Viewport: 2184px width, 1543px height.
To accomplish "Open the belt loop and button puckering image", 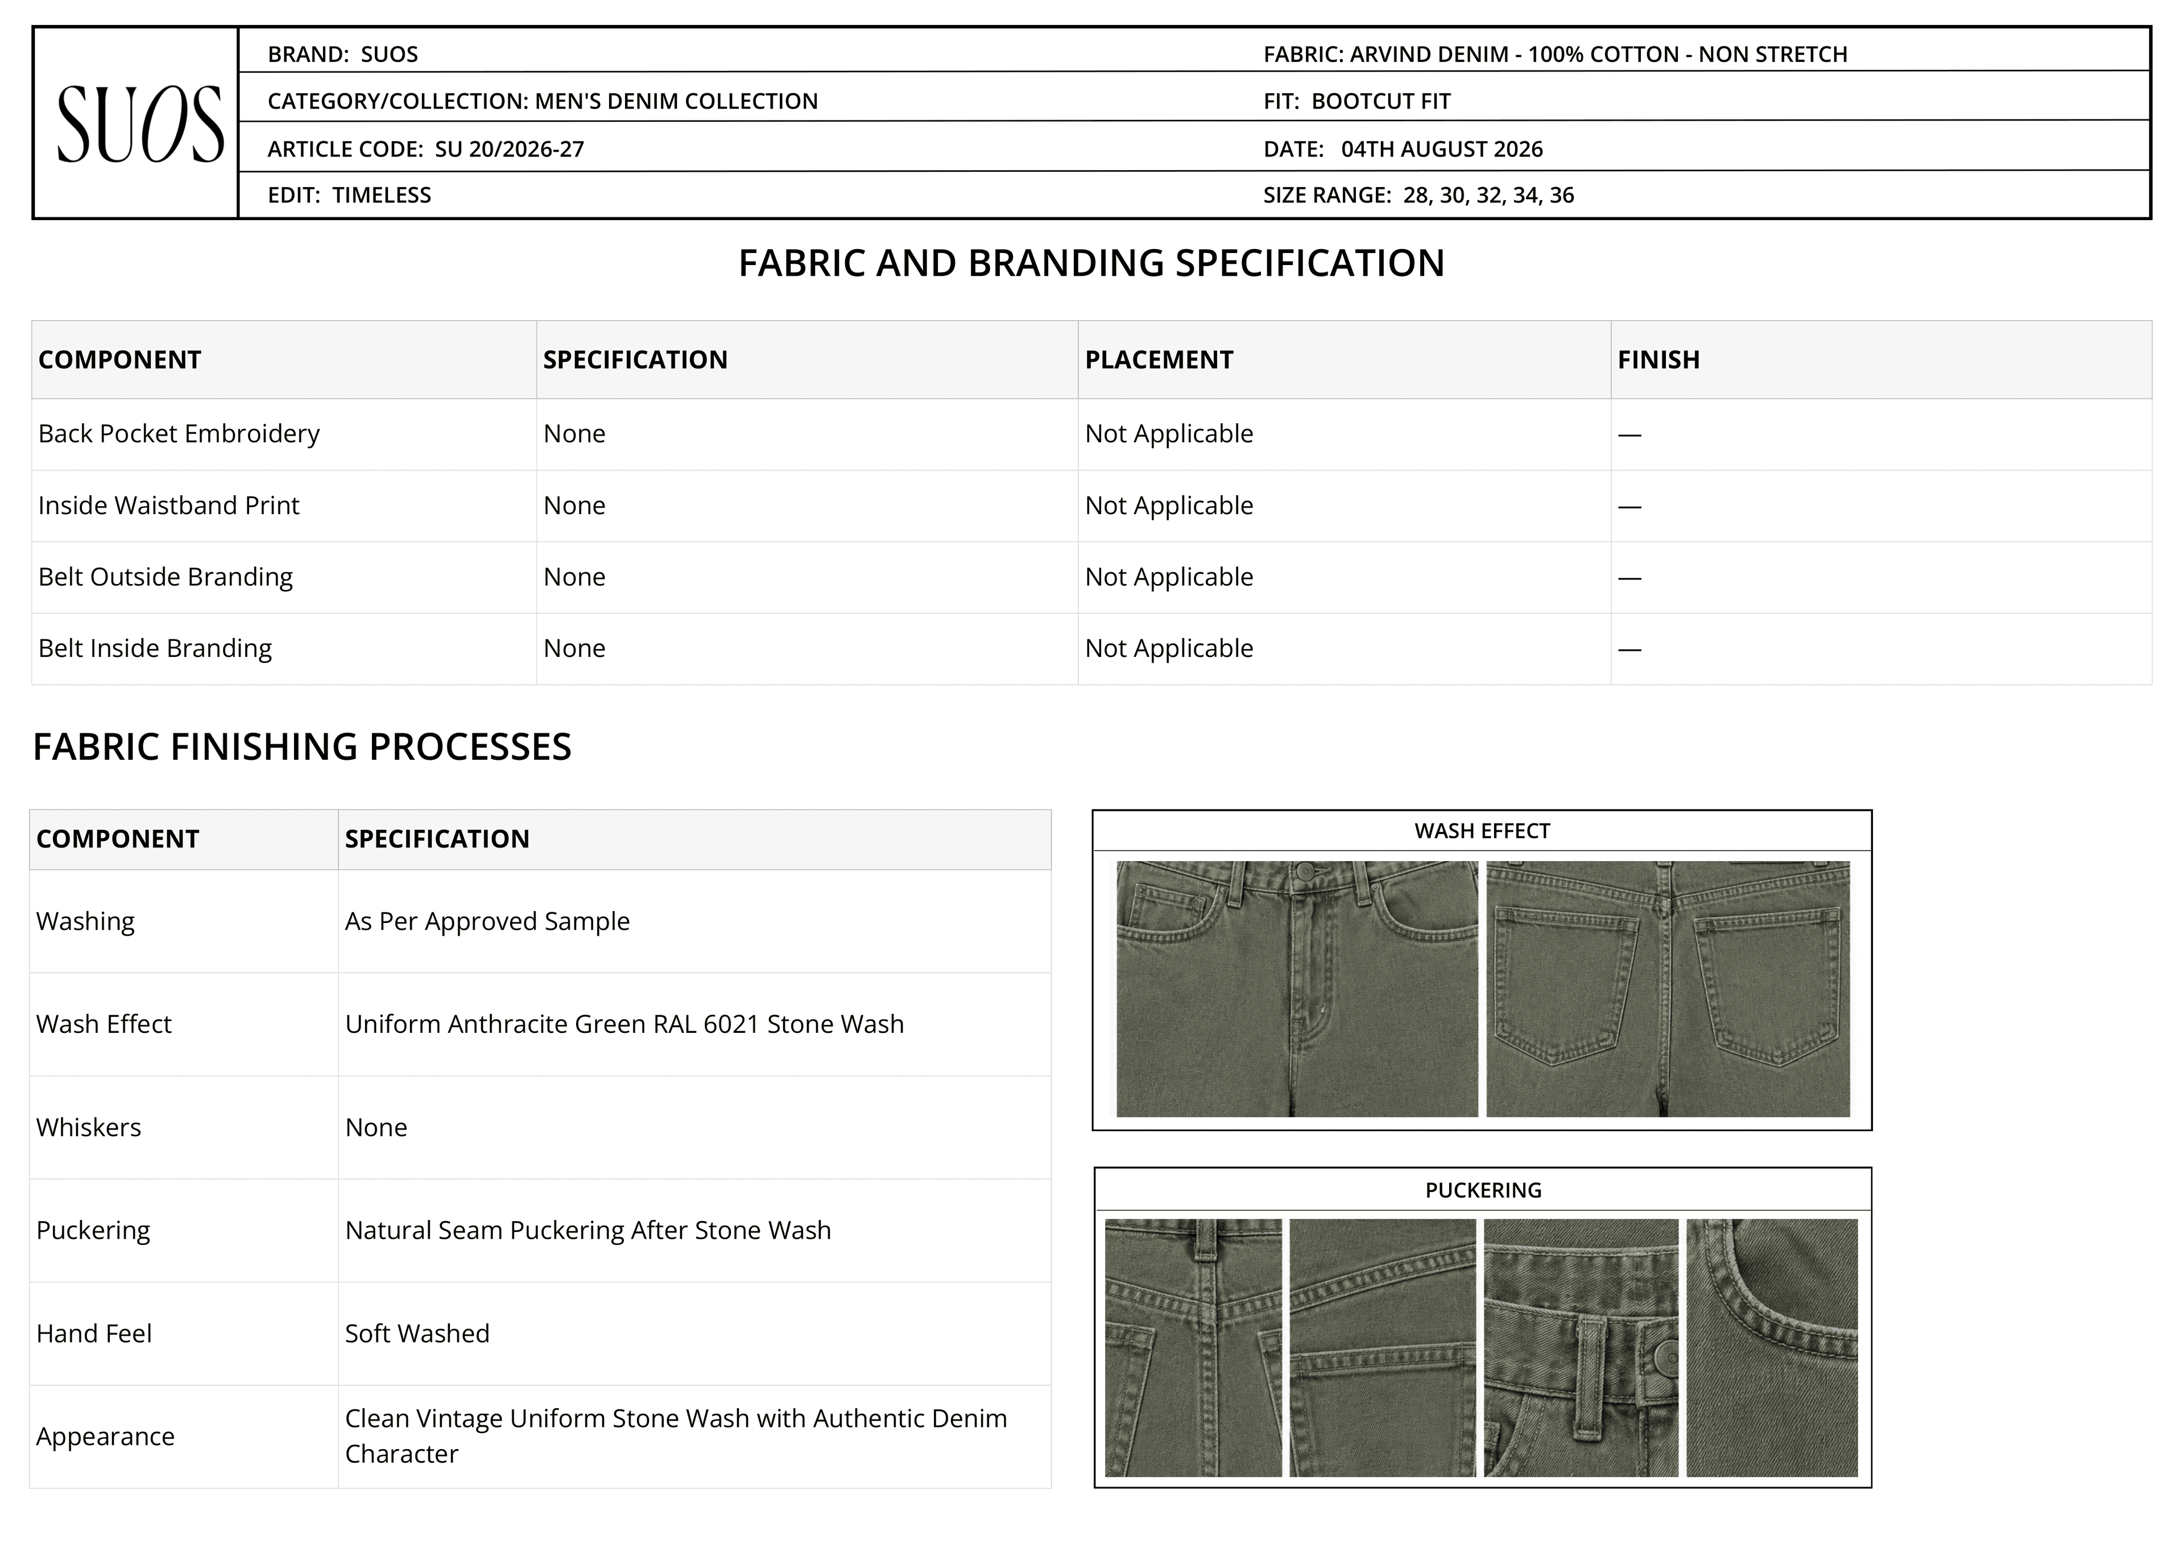I will click(x=1581, y=1348).
